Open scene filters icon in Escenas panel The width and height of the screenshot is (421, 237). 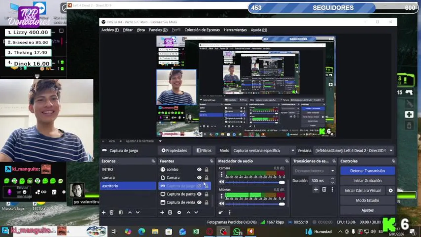[x=121, y=213]
